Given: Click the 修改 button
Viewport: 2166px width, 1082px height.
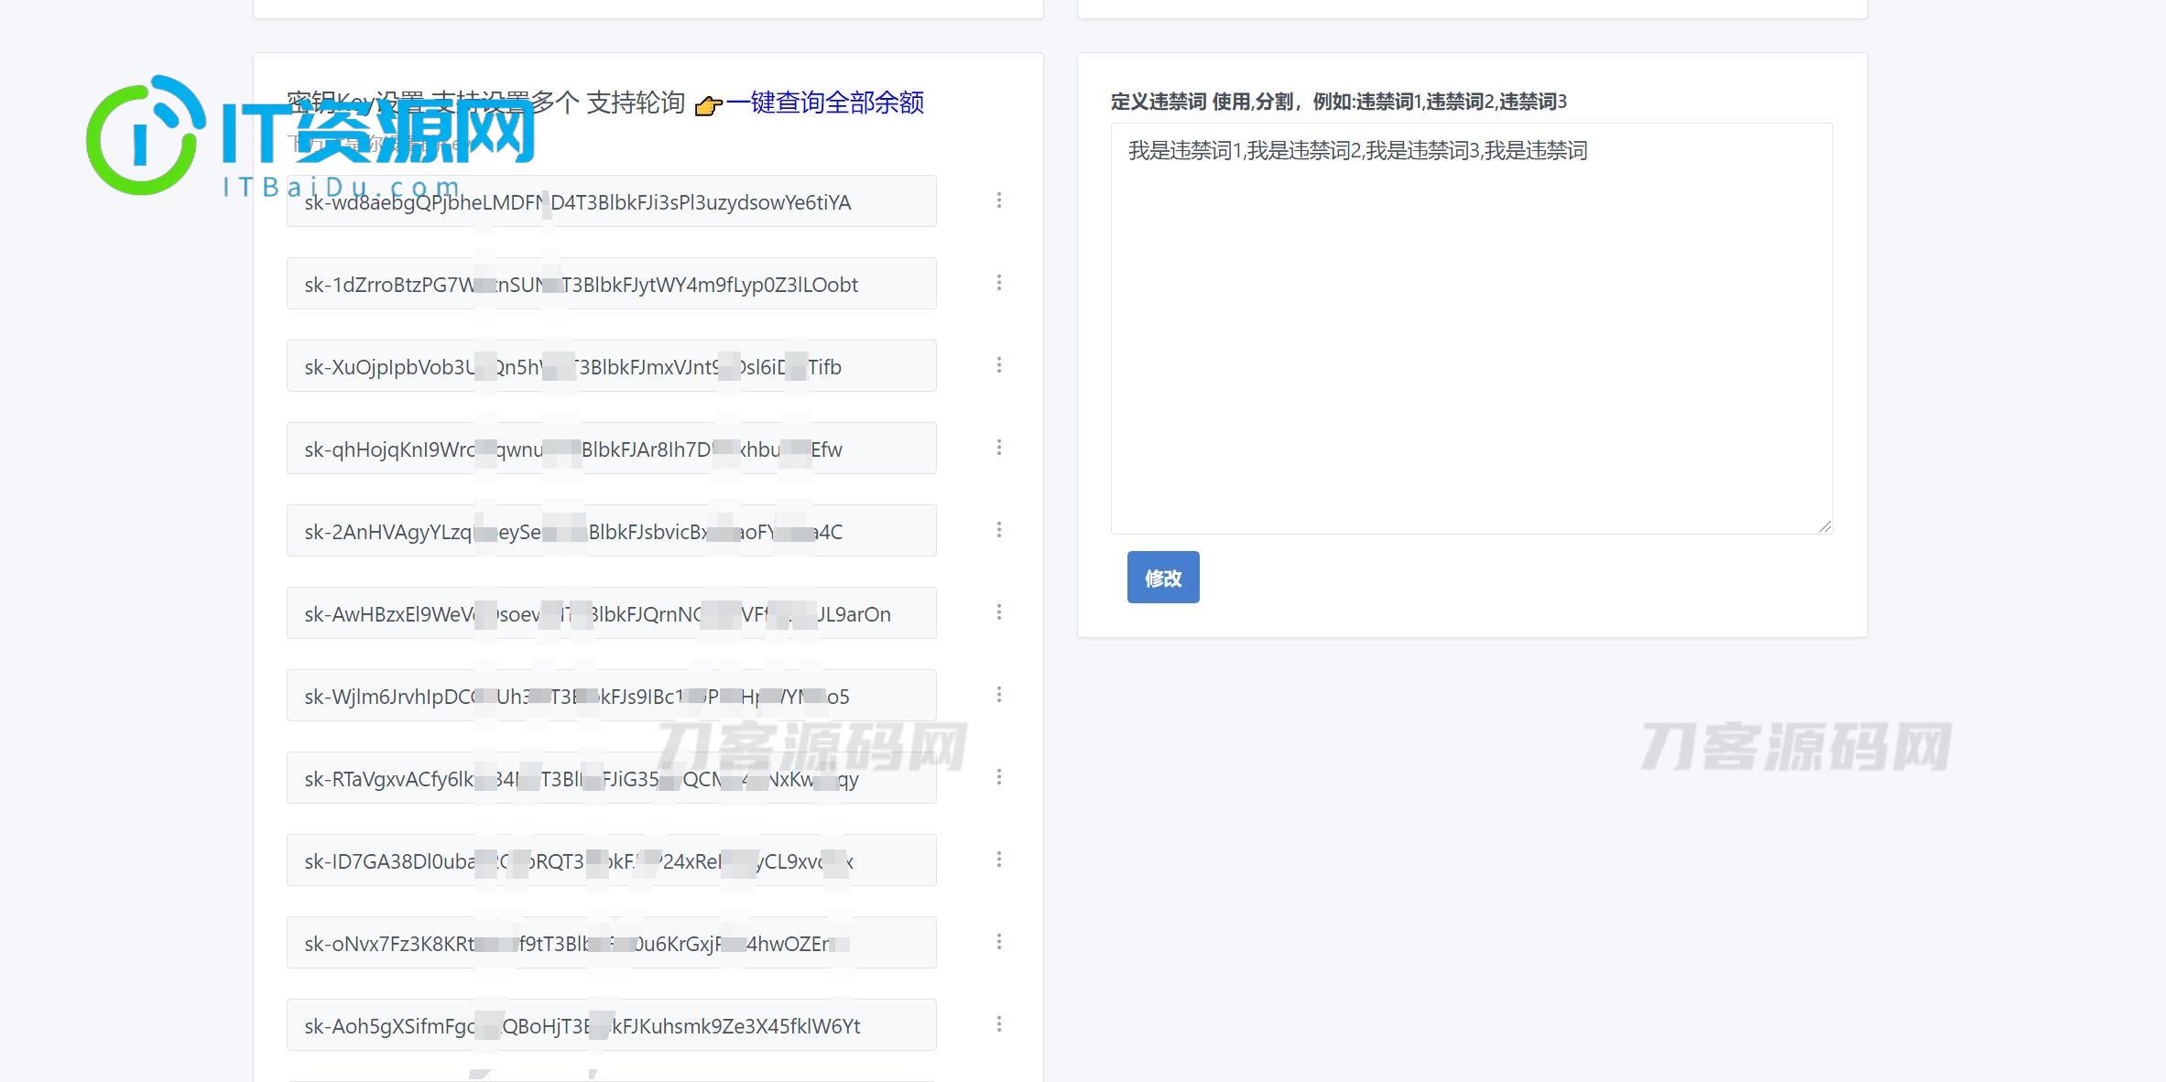Looking at the screenshot, I should pyautogui.click(x=1163, y=578).
